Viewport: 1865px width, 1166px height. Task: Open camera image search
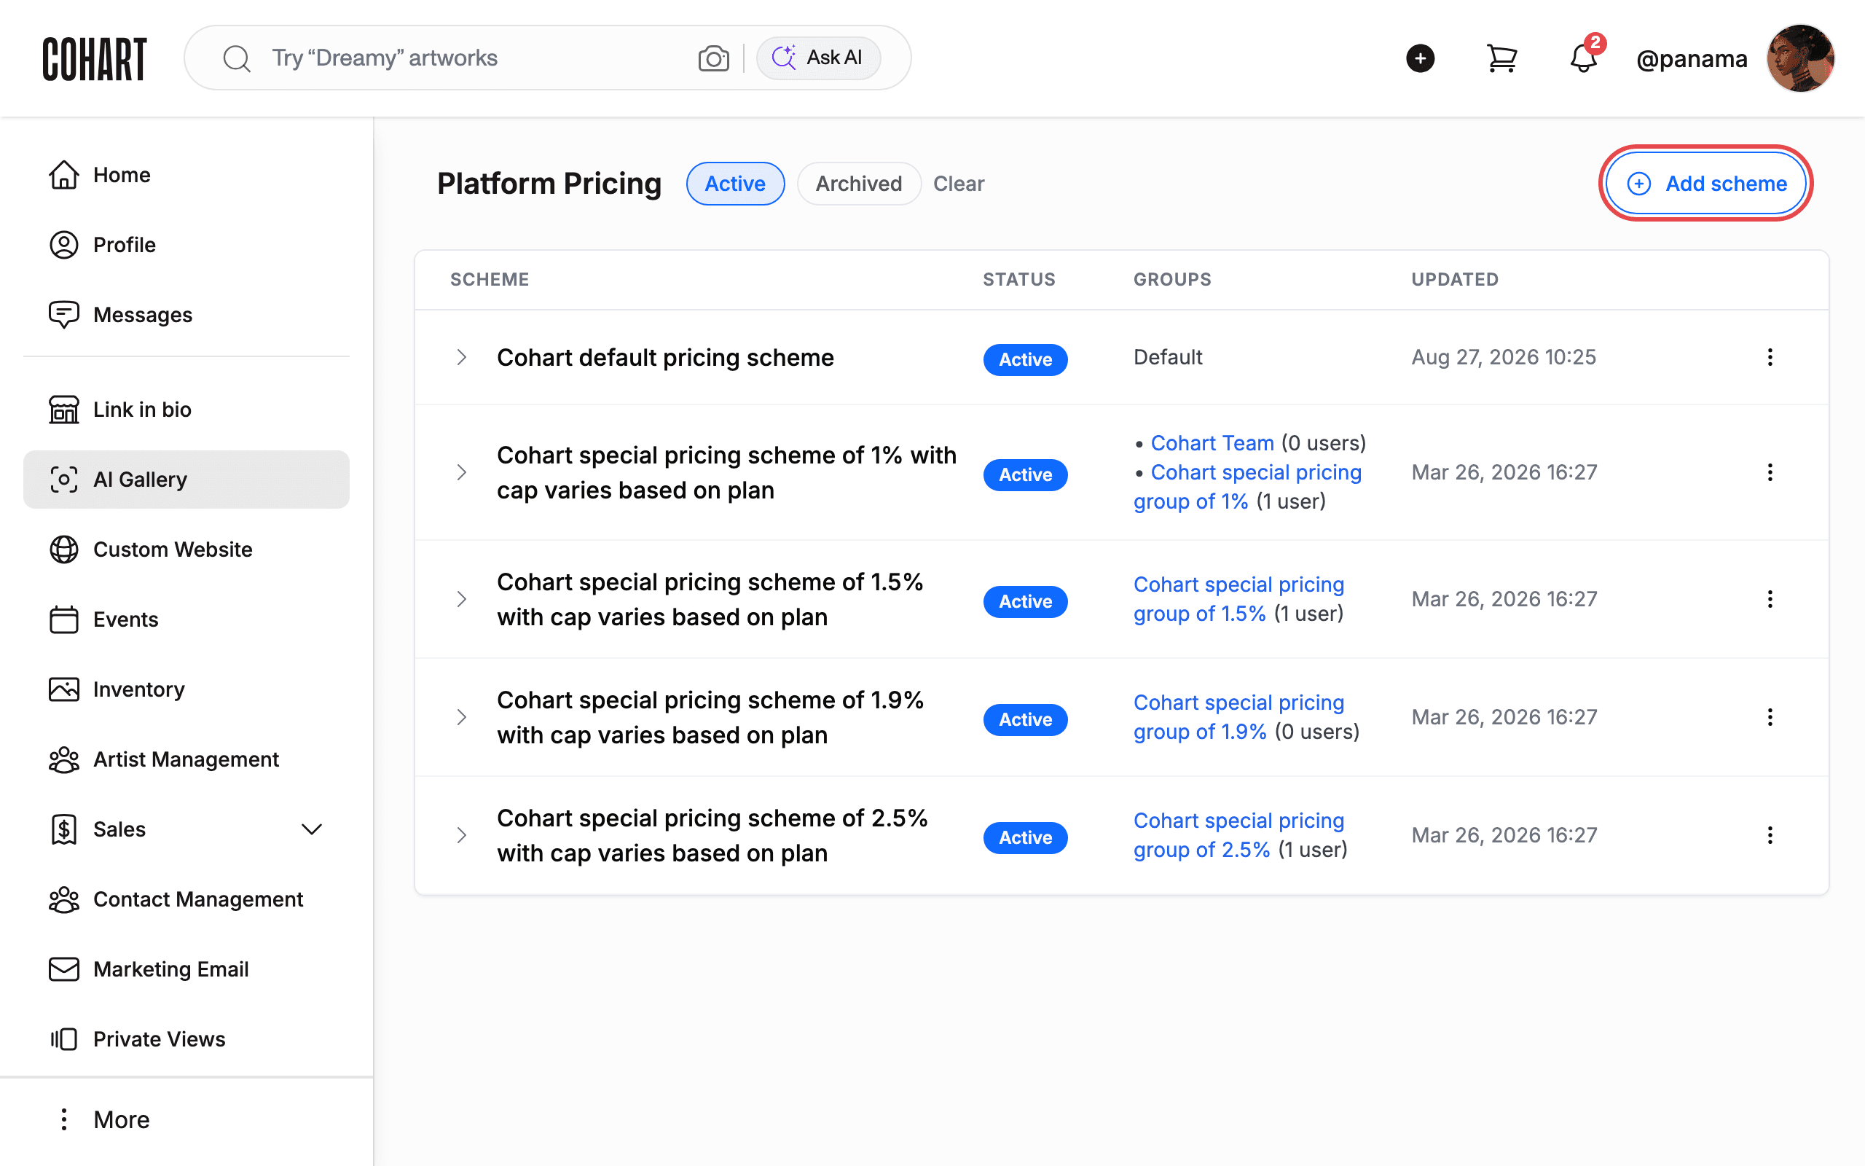pos(714,58)
